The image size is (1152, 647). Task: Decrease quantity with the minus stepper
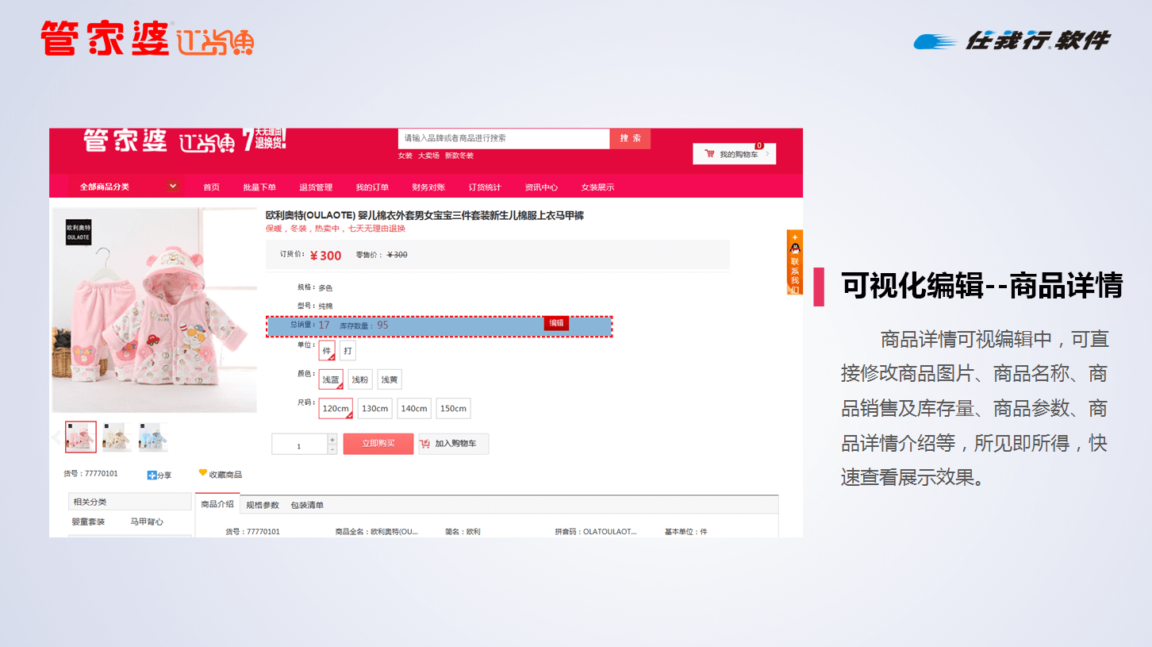332,449
